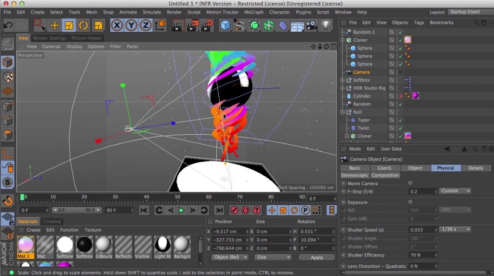This screenshot has width=494, height=276.
Task: Open the Motion Tracker menu
Action: click(x=223, y=12)
